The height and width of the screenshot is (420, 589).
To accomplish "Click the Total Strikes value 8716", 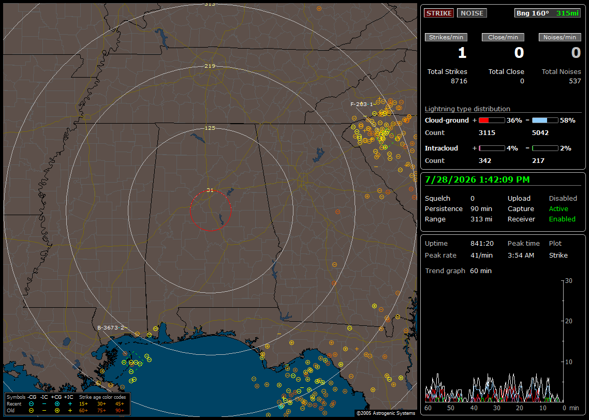I will [x=459, y=81].
